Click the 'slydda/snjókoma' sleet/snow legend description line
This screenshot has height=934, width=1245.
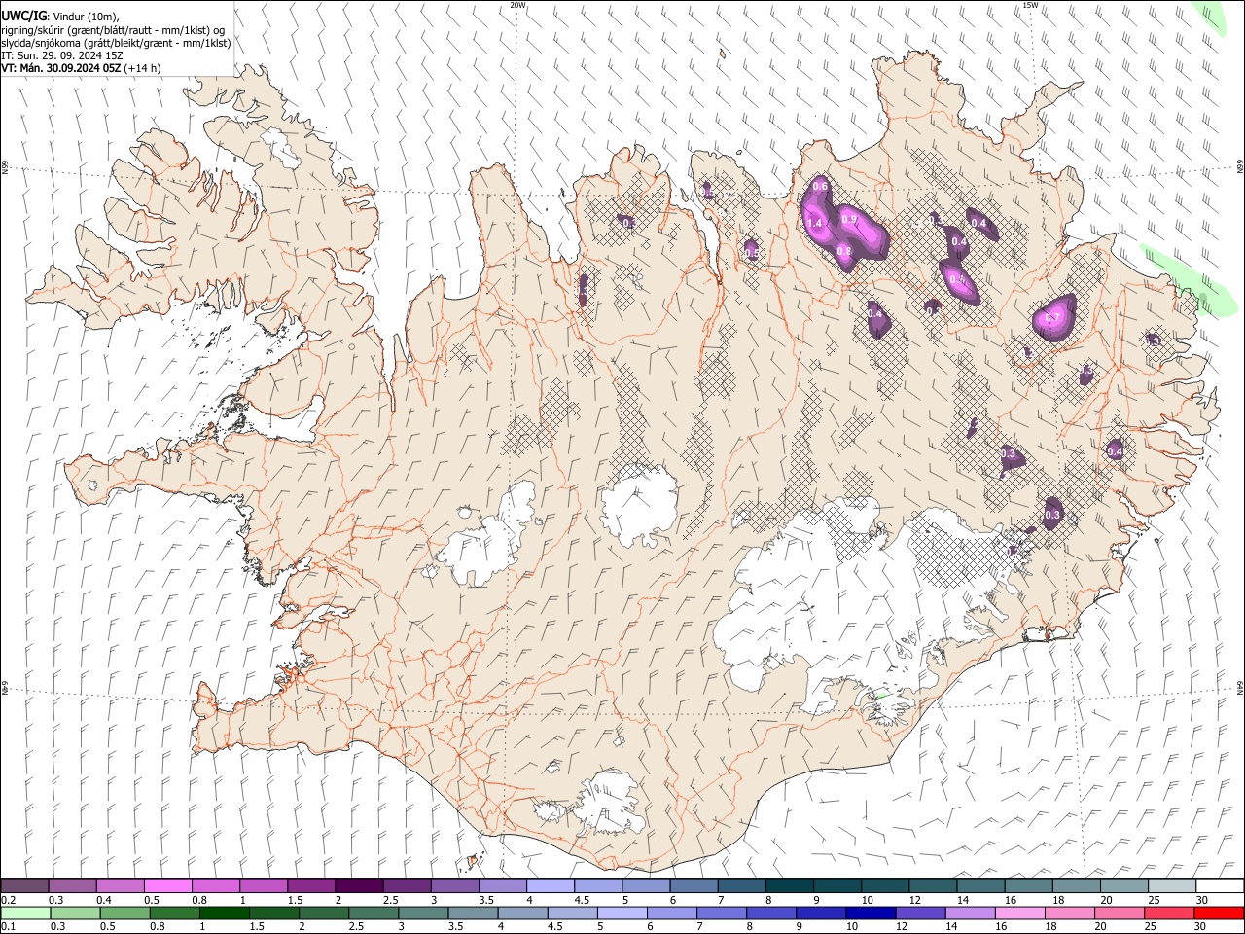coord(116,43)
